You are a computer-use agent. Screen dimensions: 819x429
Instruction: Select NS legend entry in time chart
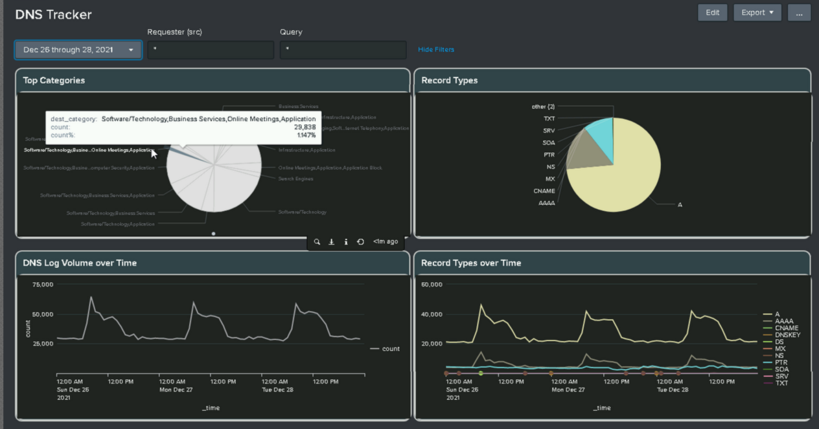(x=774, y=356)
